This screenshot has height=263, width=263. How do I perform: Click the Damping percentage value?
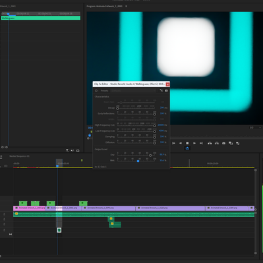coord(162,136)
